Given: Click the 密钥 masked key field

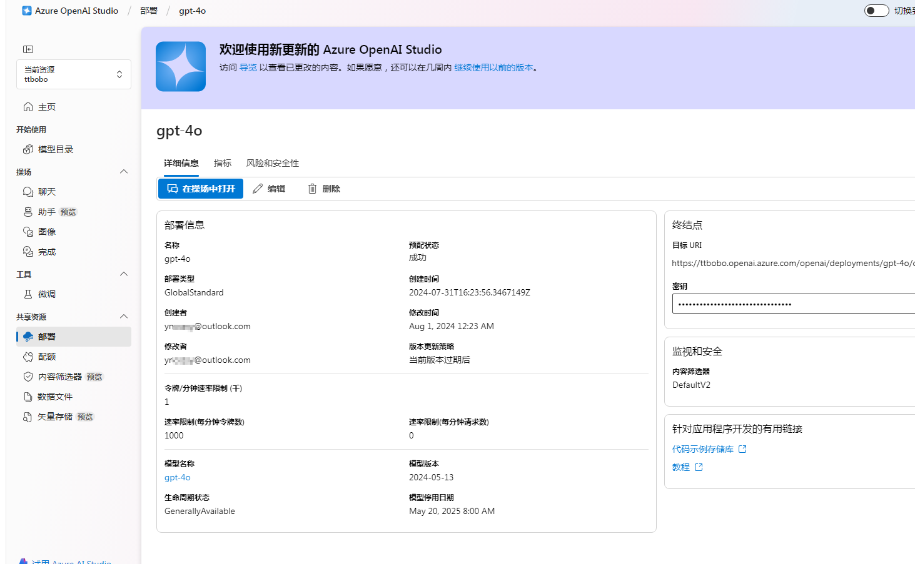Looking at the screenshot, I should (x=794, y=304).
